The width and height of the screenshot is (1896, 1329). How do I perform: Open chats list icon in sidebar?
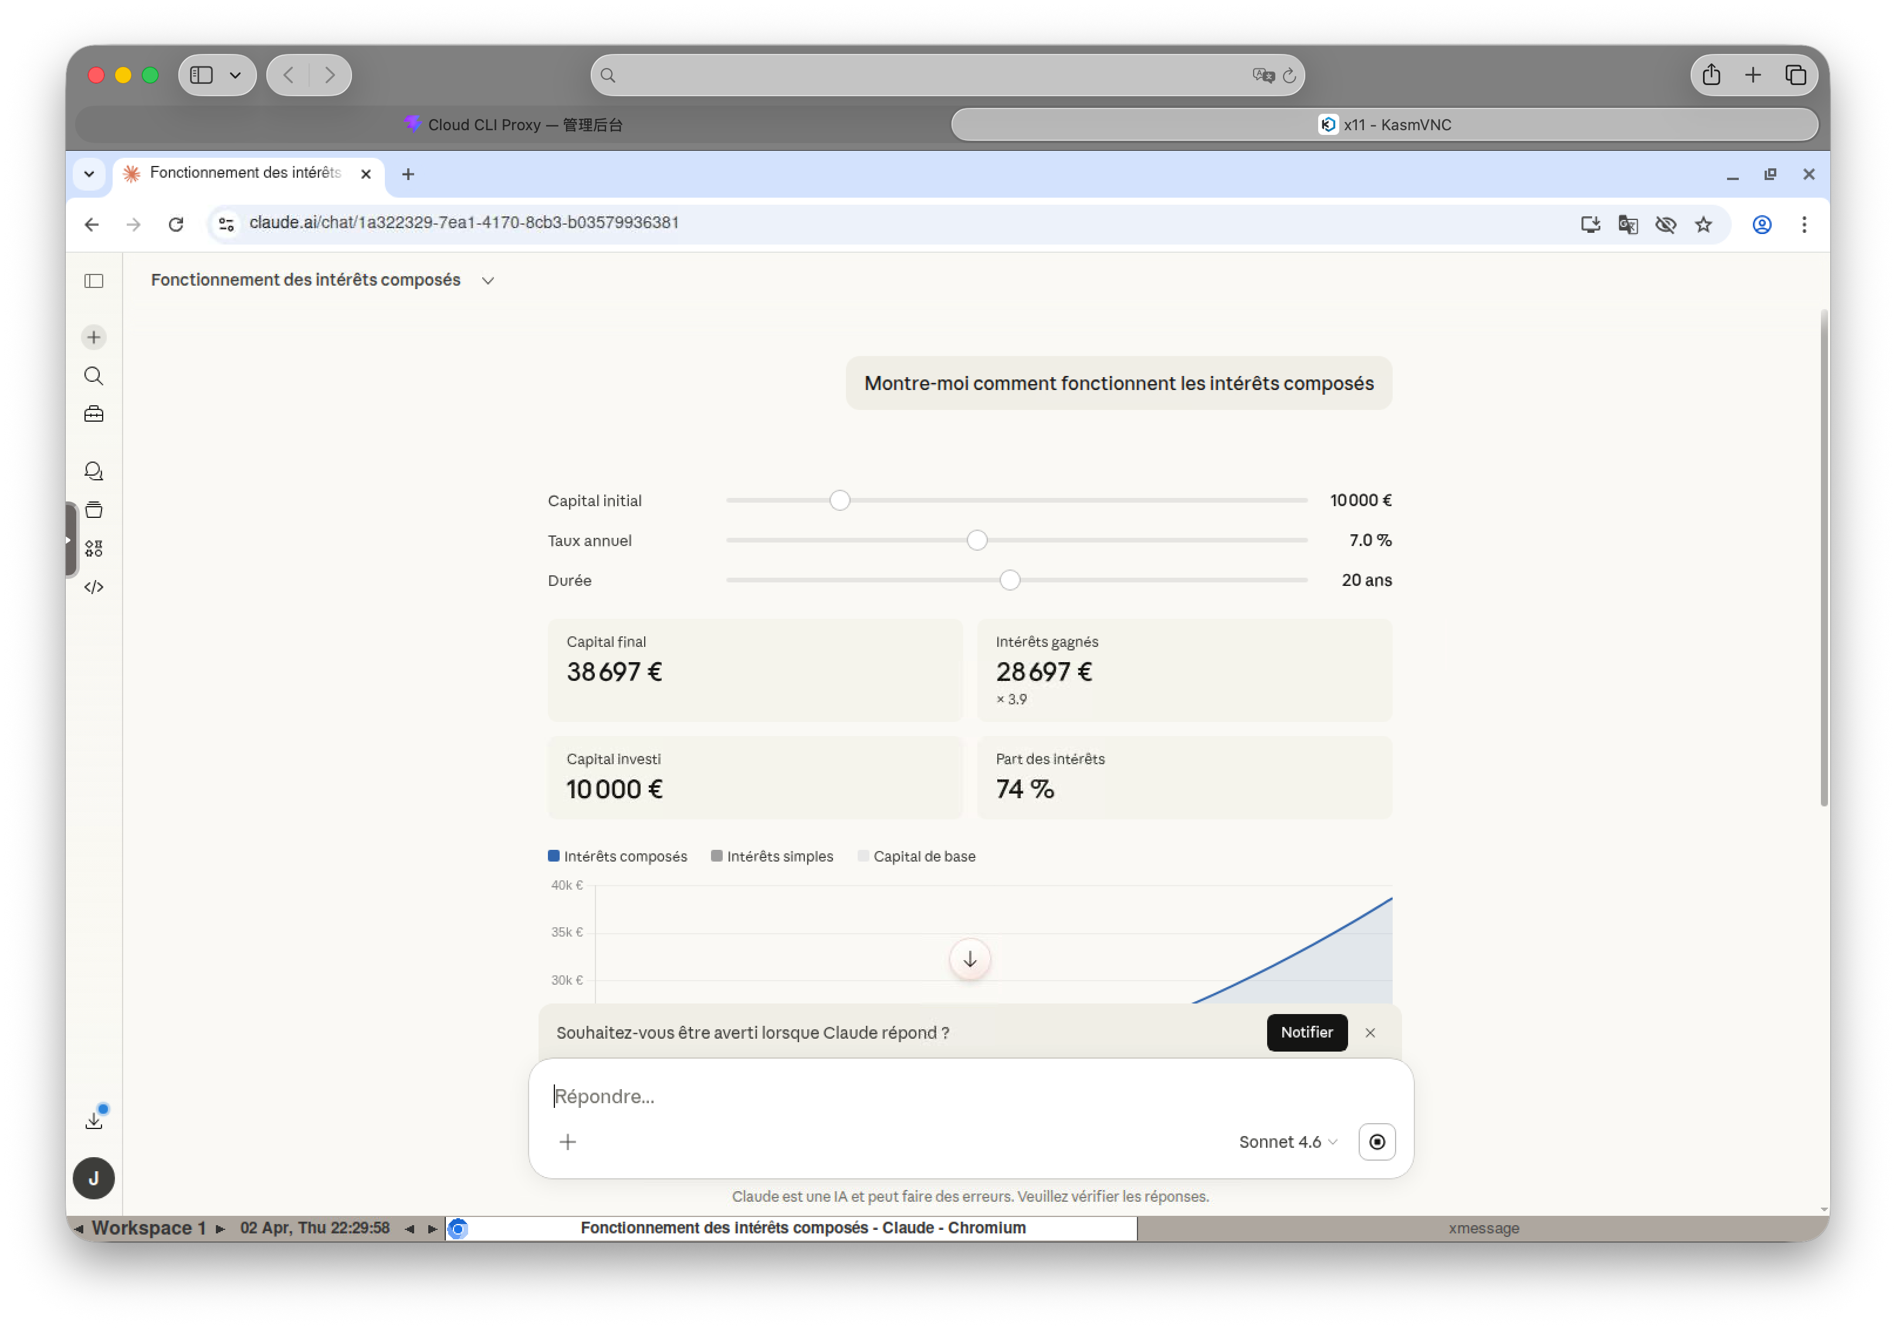coord(94,472)
